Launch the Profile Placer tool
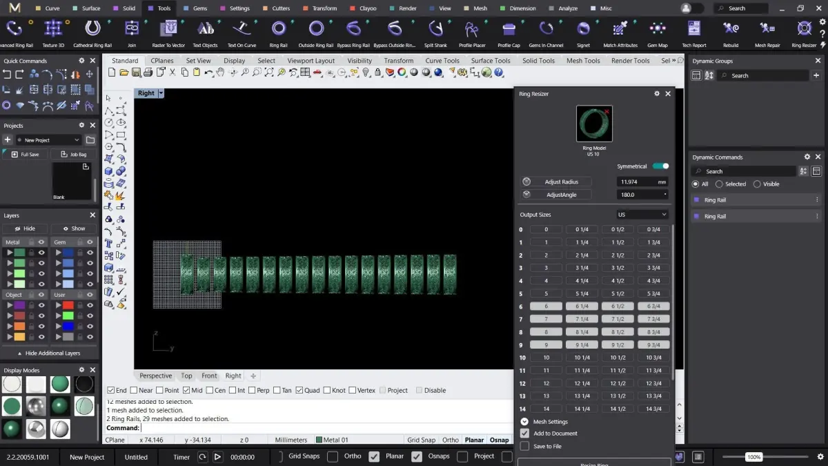This screenshot has height=466, width=828. tap(472, 32)
